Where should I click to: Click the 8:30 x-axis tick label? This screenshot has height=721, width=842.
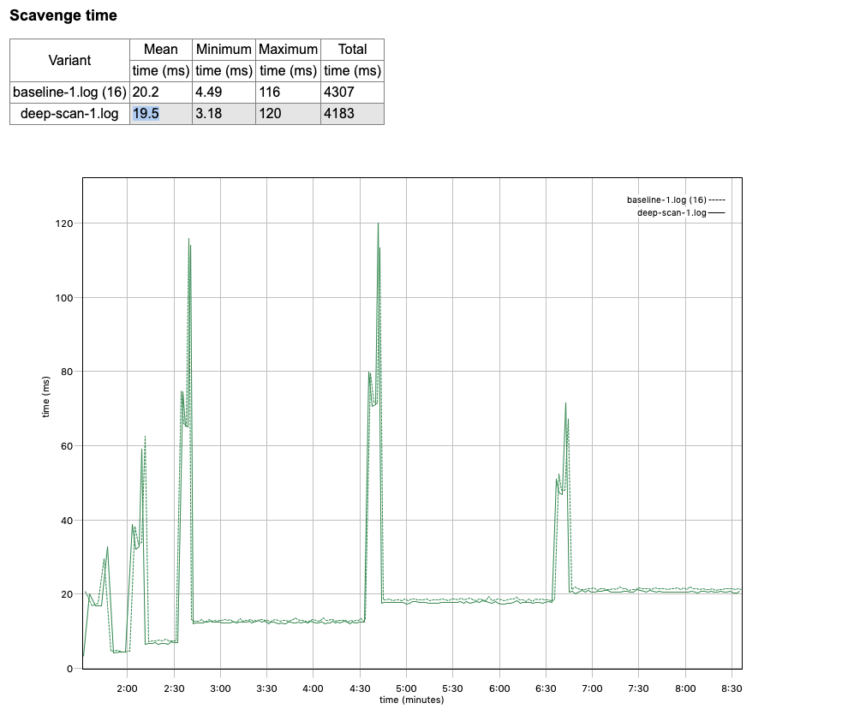tap(732, 688)
